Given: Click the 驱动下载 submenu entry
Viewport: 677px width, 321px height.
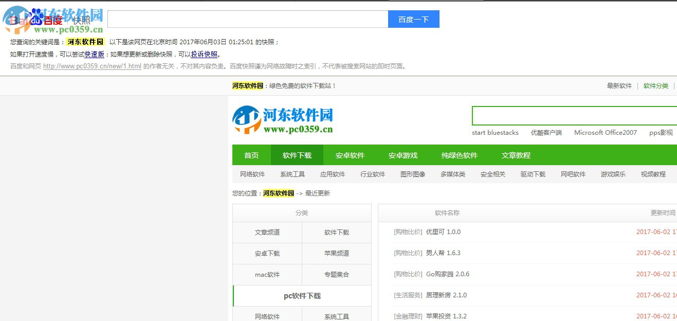Looking at the screenshot, I should 533,174.
